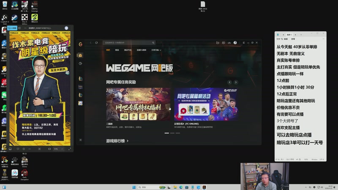The height and width of the screenshot is (190, 338).
Task: Click the line 陪玩店3单可以打一天号
Action: (300, 143)
